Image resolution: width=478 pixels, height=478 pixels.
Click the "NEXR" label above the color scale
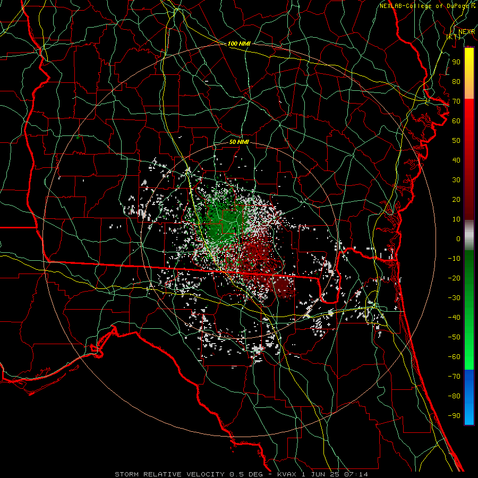pyautogui.click(x=466, y=32)
